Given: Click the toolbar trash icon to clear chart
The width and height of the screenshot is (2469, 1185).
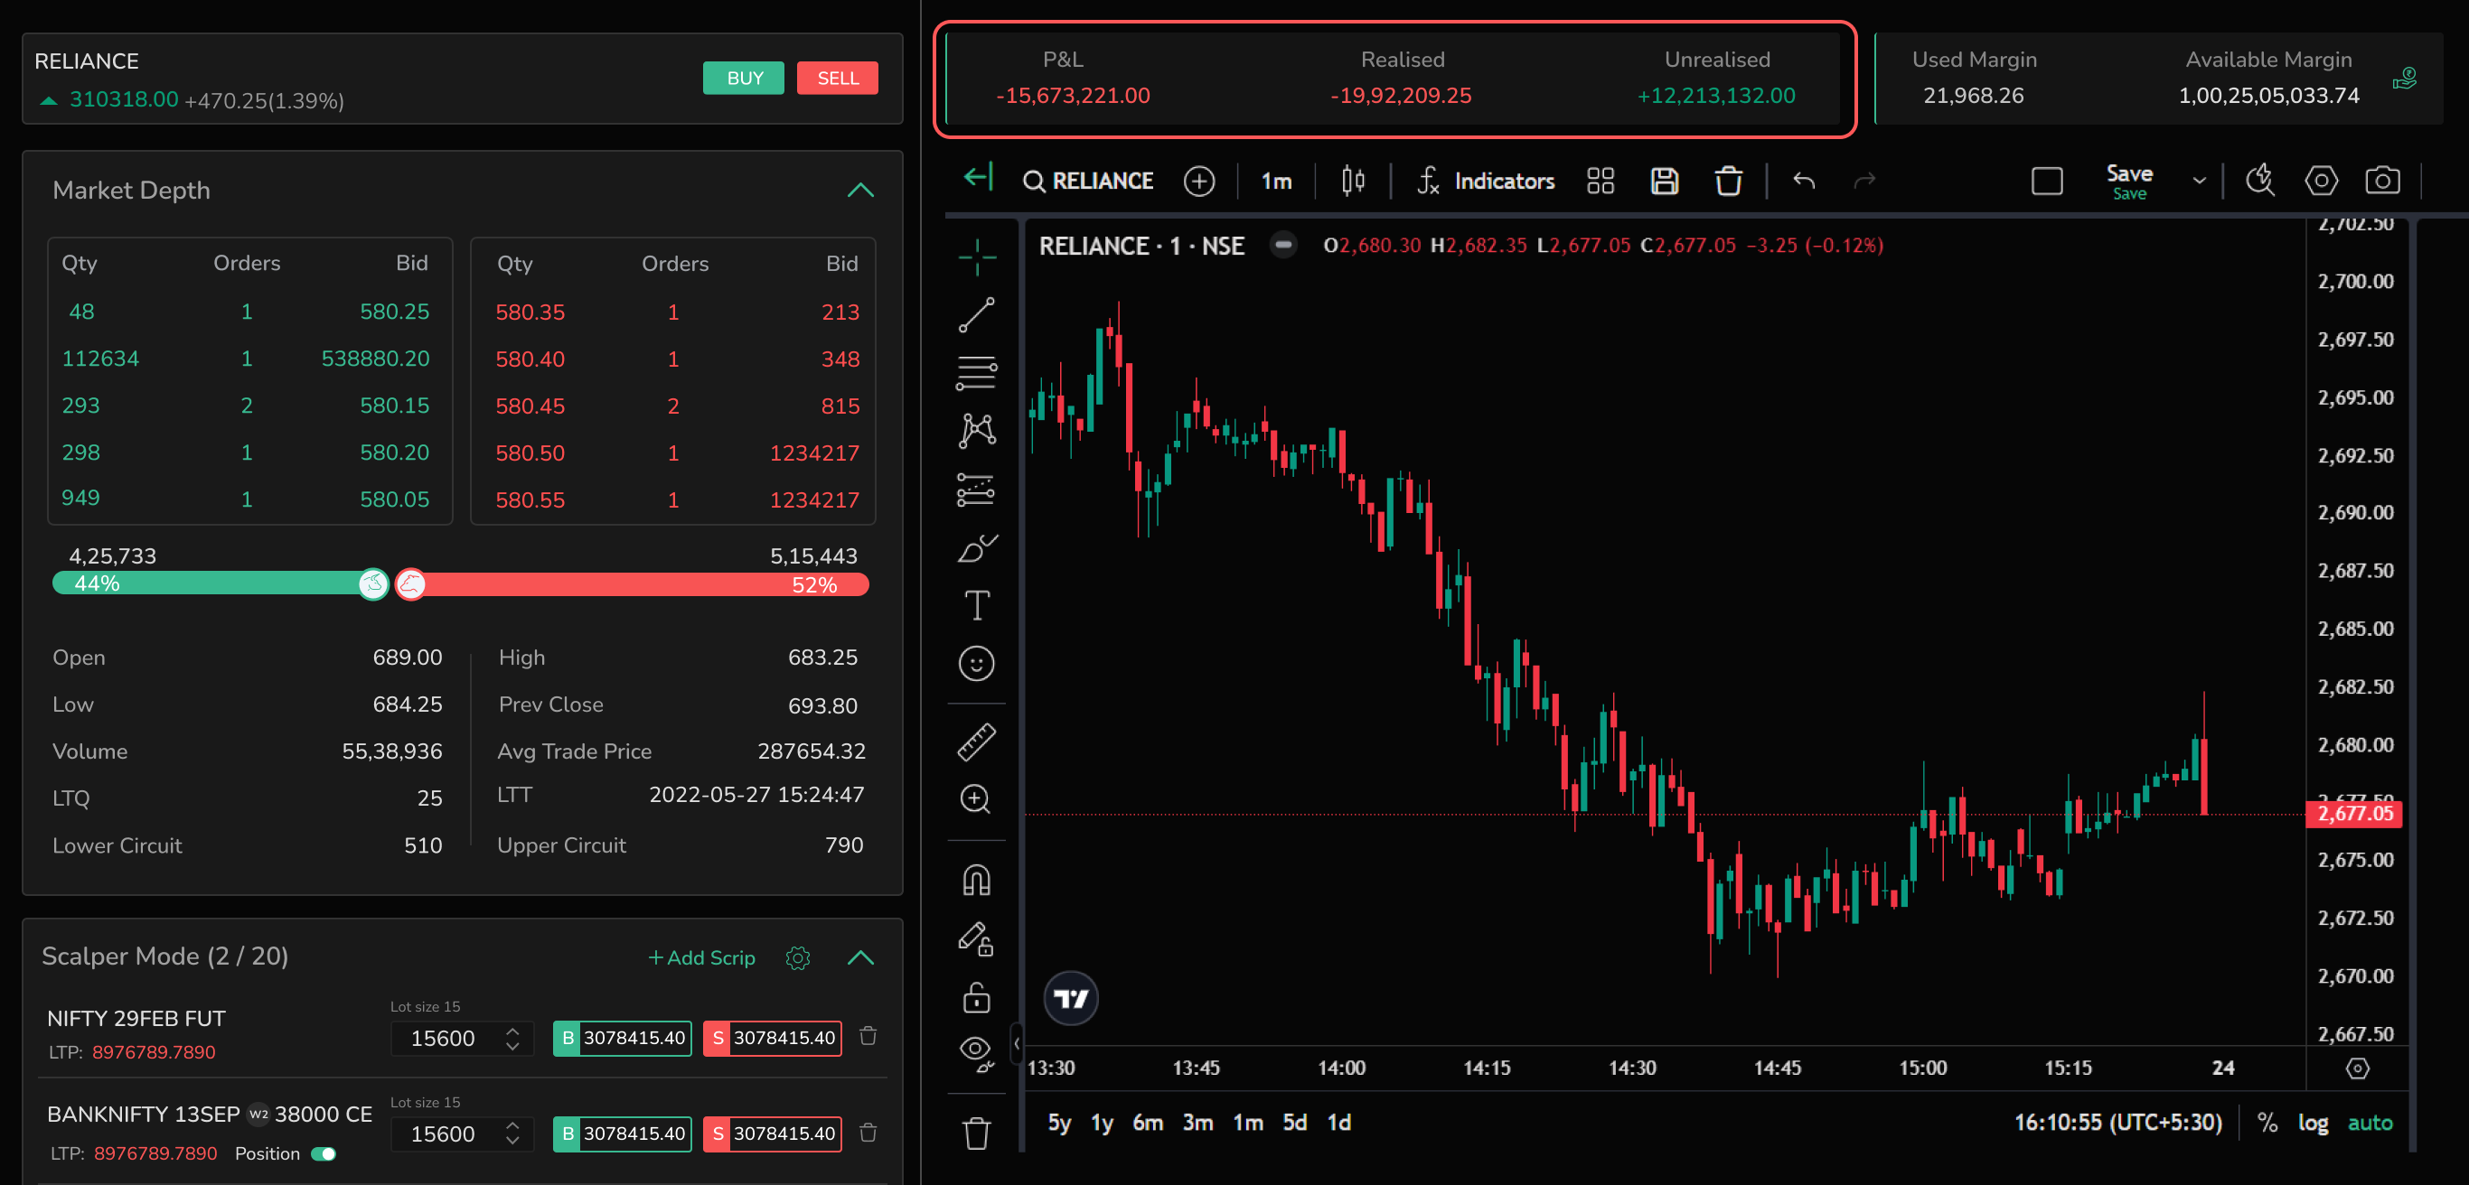Looking at the screenshot, I should [1728, 180].
